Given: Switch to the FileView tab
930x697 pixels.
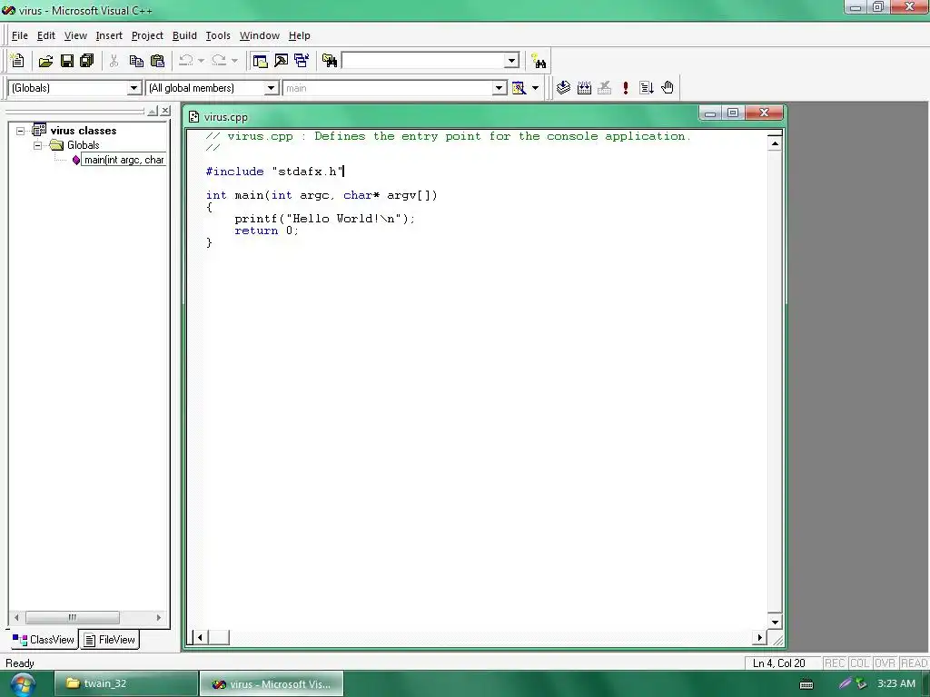Looking at the screenshot, I should pos(110,640).
